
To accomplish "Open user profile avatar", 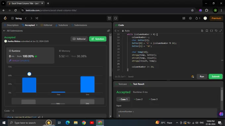I will click(205, 18).
